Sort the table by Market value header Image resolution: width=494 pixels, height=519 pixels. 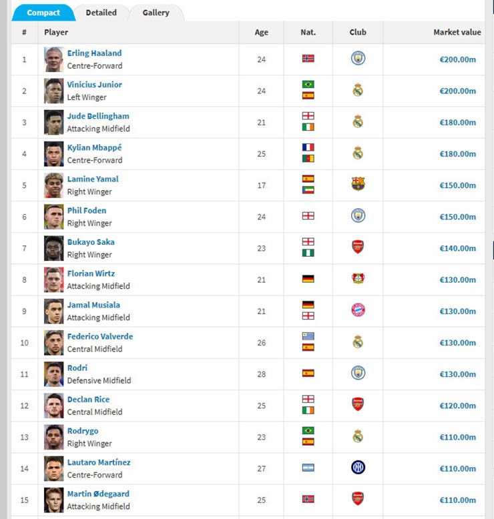pos(457,32)
